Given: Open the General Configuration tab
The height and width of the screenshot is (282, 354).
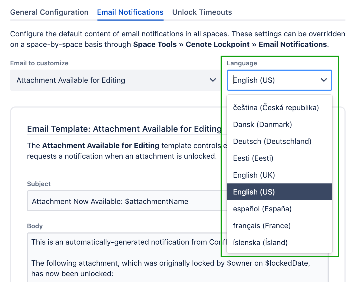Looking at the screenshot, I should tap(49, 12).
